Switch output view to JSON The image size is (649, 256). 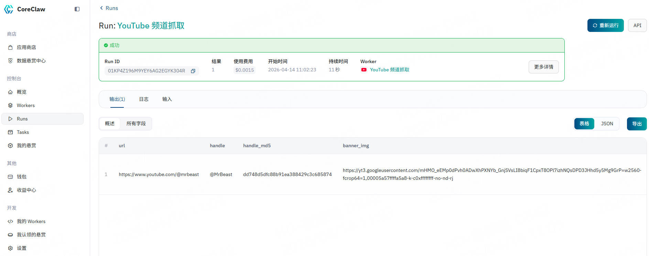[x=607, y=124]
